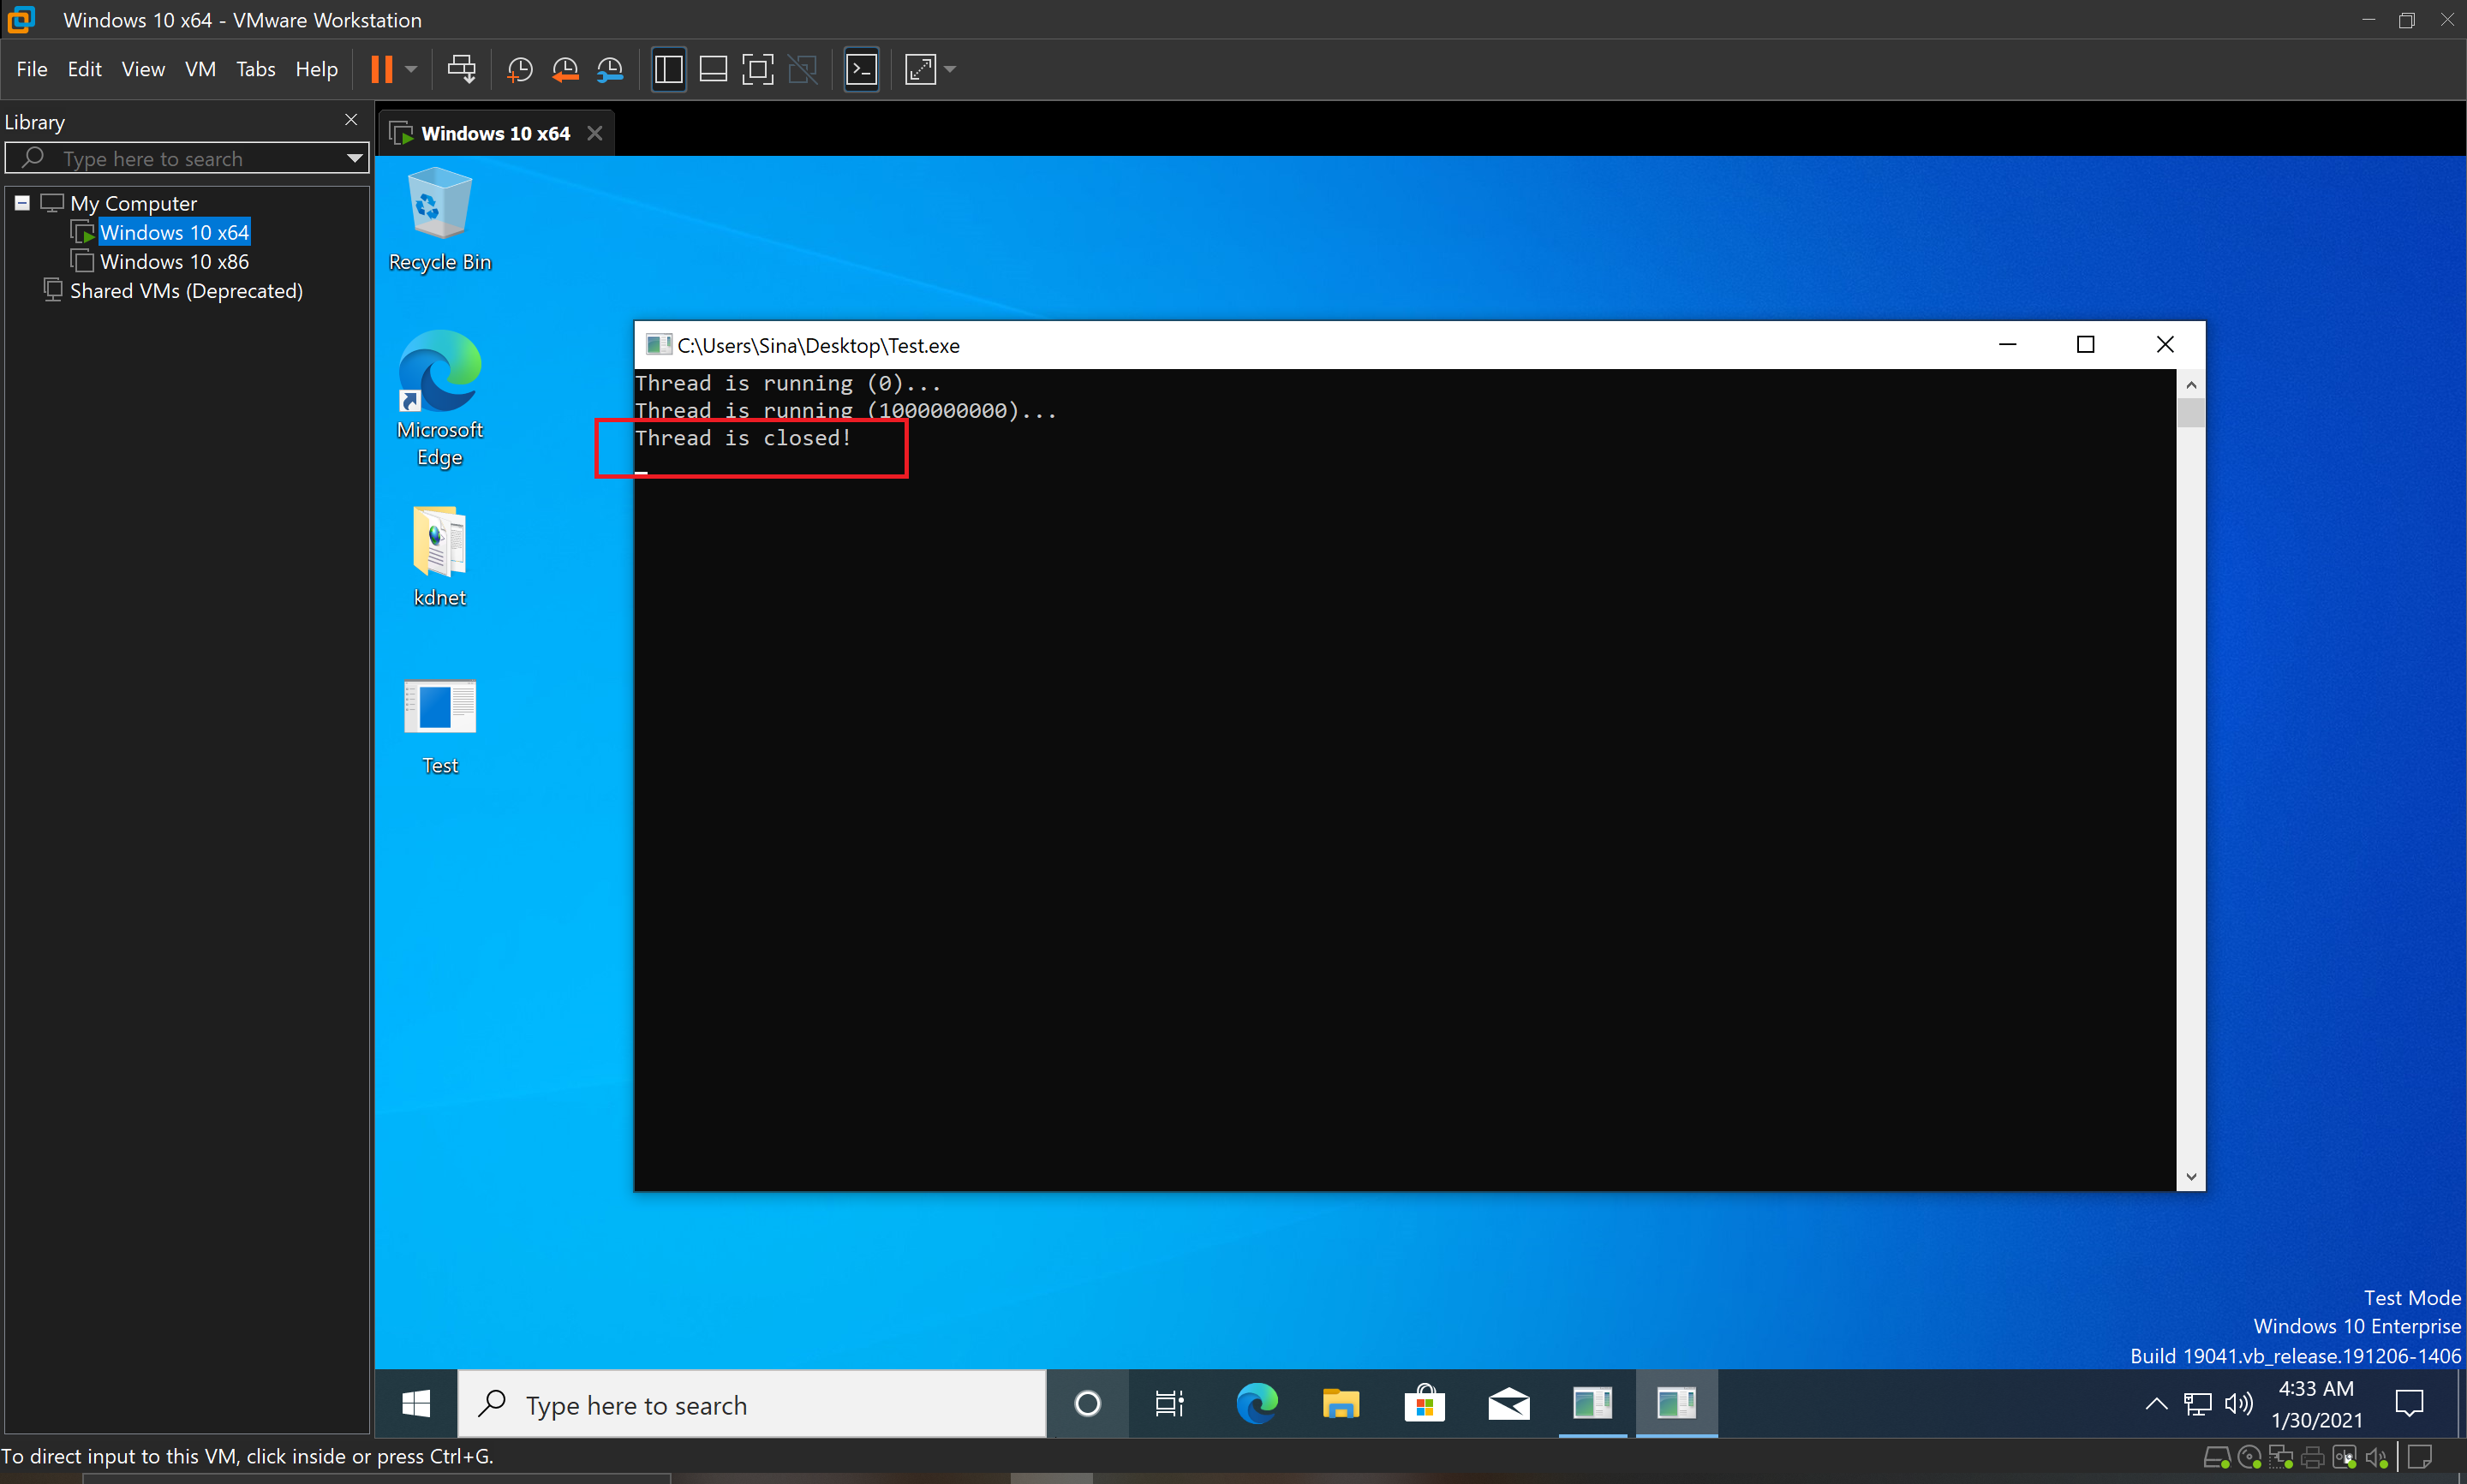The image size is (2467, 1484).
Task: Click Send Ctrl+Alt+Del toolbar icon
Action: [x=461, y=69]
